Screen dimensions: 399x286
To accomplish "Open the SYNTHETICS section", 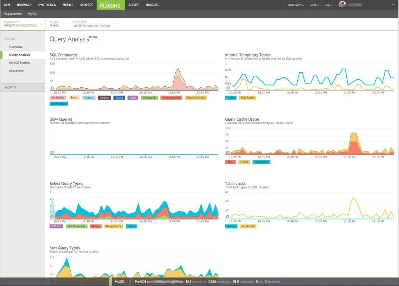I will [x=47, y=5].
